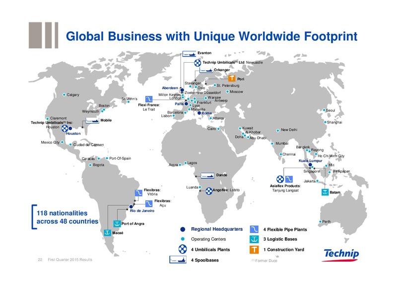Click the Kuala Lumpur headquarters marker

(310, 165)
